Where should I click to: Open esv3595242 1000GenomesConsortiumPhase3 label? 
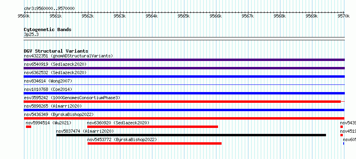pos(72,98)
